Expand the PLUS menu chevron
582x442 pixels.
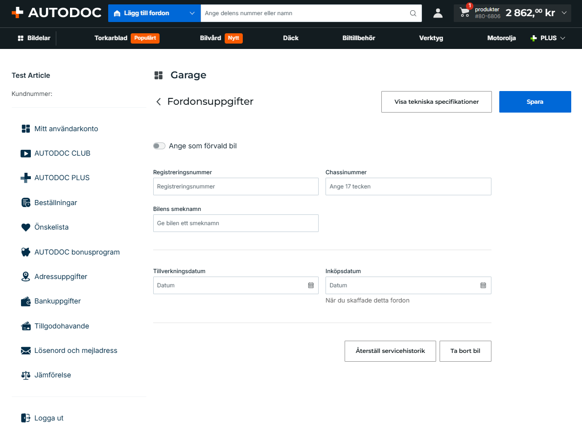[563, 38]
